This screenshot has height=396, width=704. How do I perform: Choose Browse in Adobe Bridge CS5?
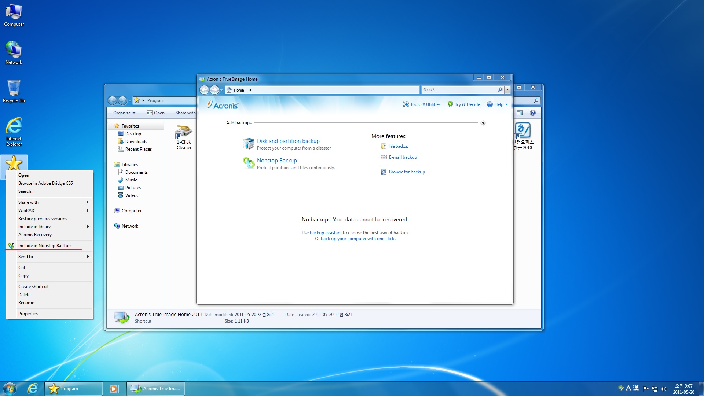click(49, 183)
